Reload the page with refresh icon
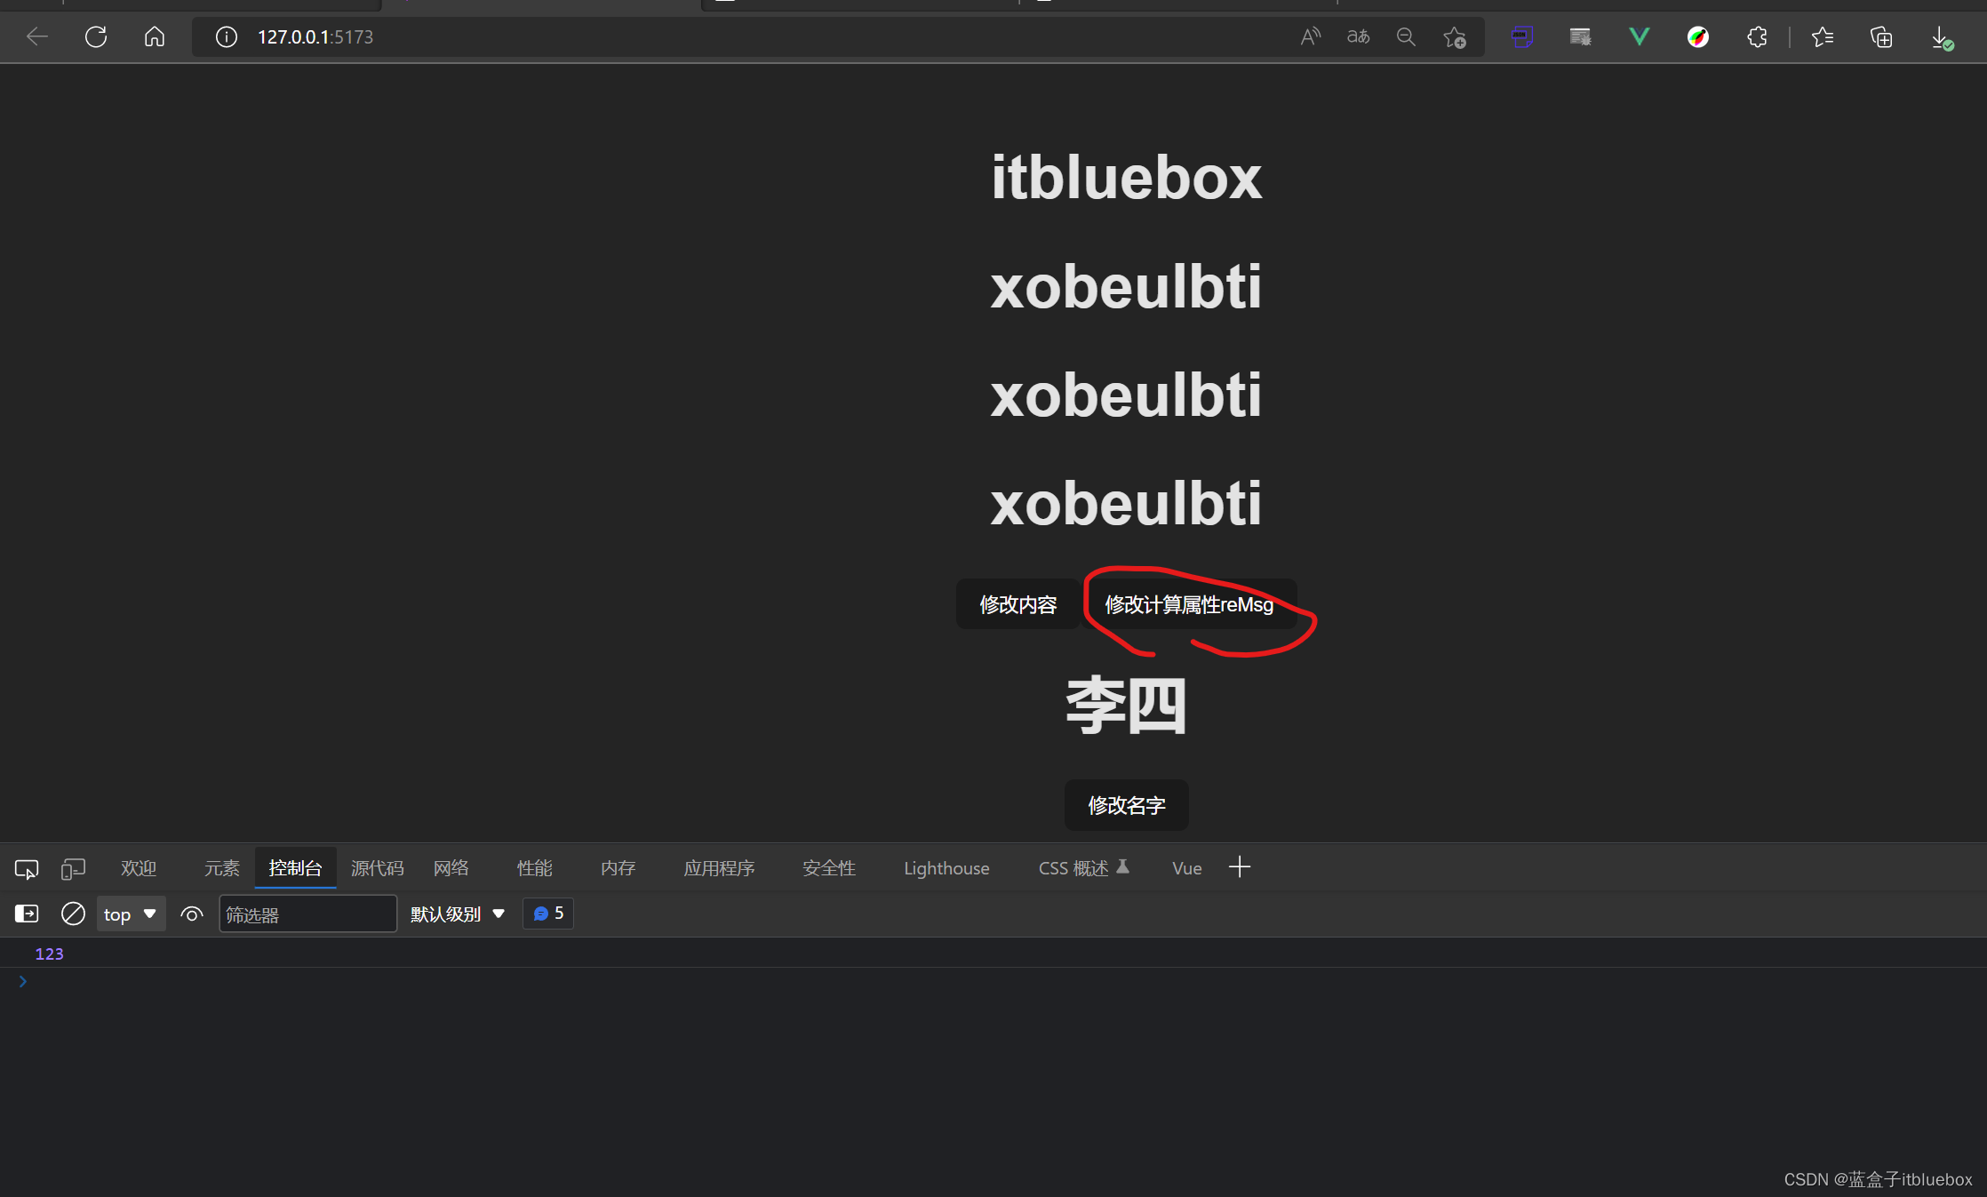The image size is (1987, 1197). point(96,36)
